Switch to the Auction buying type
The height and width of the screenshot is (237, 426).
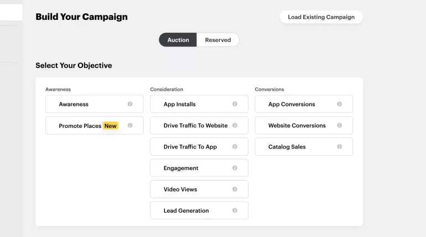click(178, 40)
